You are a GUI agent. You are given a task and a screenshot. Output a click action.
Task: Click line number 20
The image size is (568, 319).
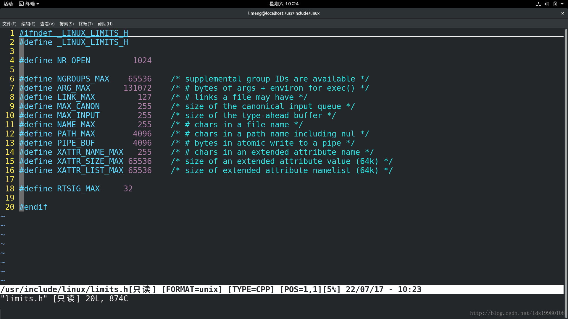tap(10, 207)
